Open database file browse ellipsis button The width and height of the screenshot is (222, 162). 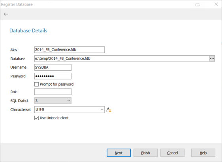click(x=212, y=58)
